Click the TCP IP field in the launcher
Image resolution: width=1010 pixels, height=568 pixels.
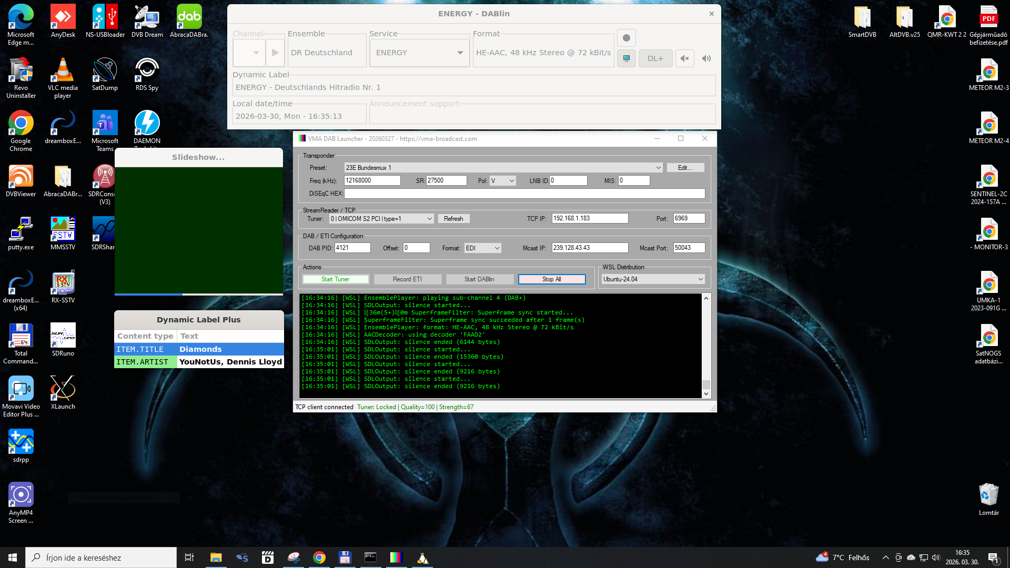590,218
